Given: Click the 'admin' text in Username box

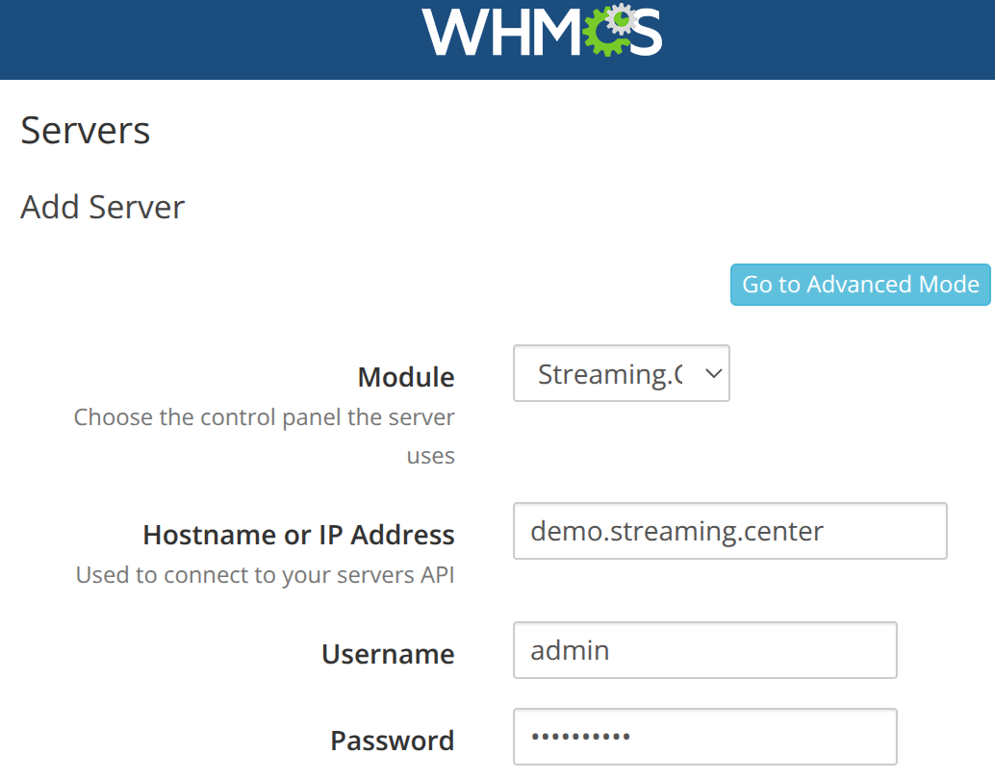Looking at the screenshot, I should [570, 650].
